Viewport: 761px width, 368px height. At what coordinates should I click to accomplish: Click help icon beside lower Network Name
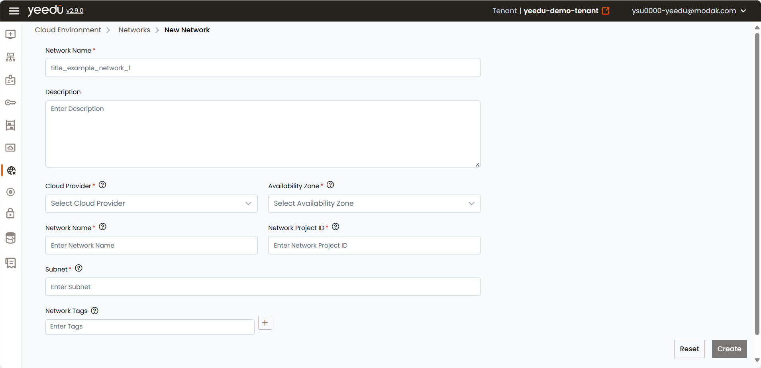(102, 226)
